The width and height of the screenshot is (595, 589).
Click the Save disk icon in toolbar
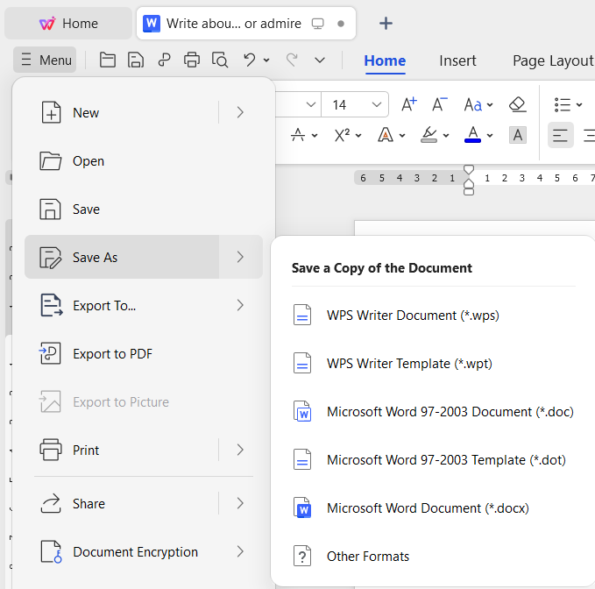pos(136,60)
